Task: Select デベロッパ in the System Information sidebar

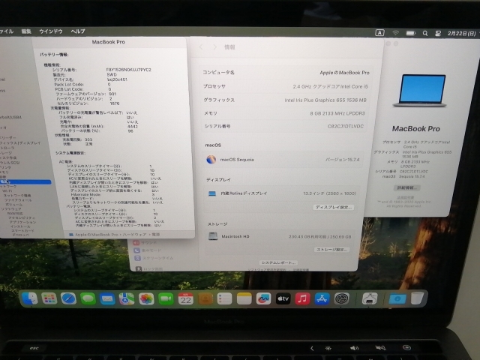Action: pyautogui.click(x=20, y=235)
